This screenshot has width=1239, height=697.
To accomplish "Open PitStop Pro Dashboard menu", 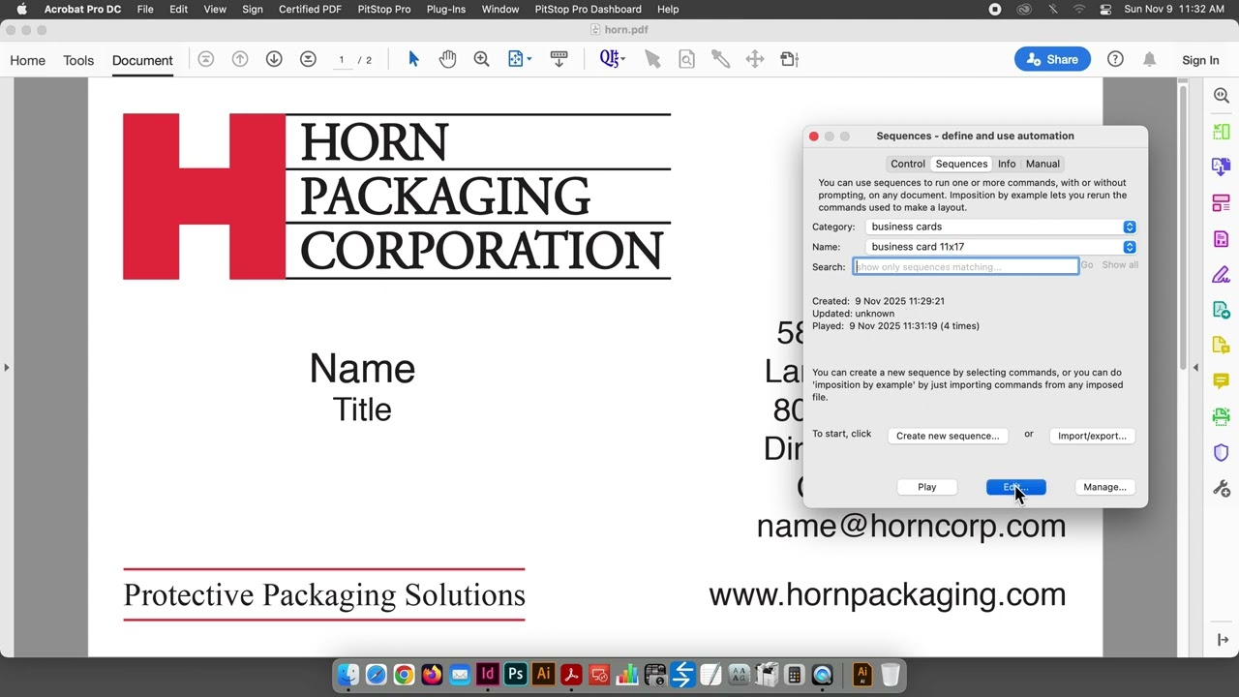I will click(x=588, y=9).
